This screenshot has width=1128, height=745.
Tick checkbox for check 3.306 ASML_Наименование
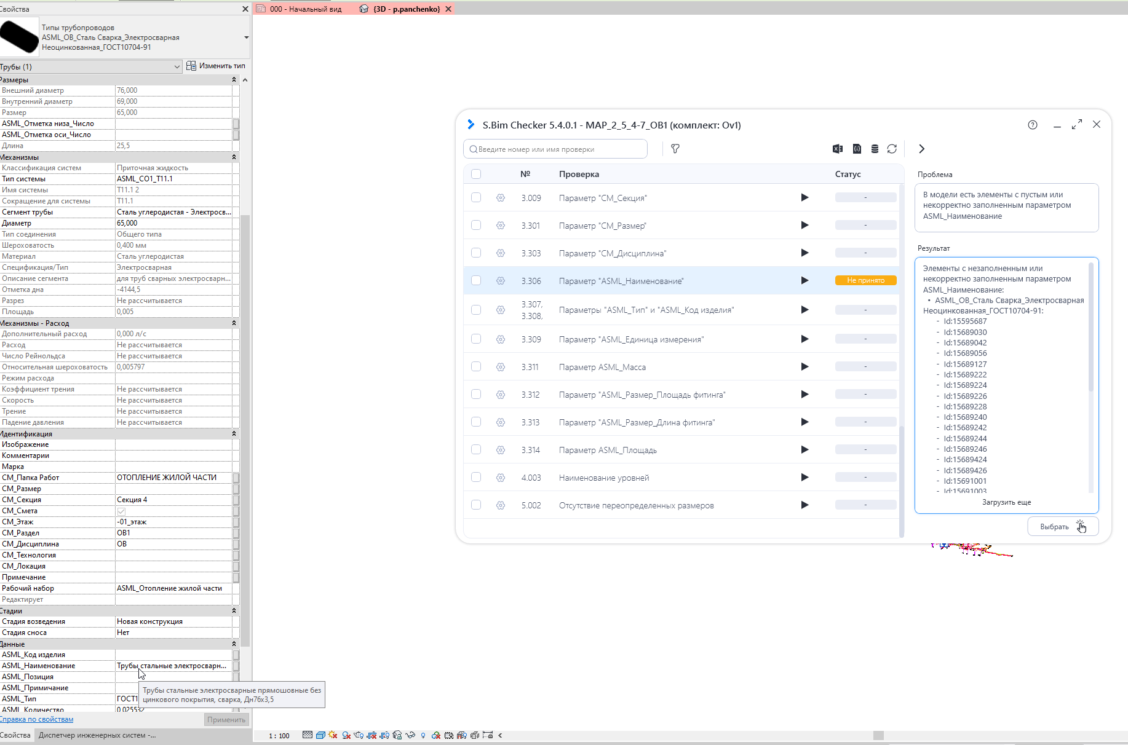pyautogui.click(x=476, y=280)
